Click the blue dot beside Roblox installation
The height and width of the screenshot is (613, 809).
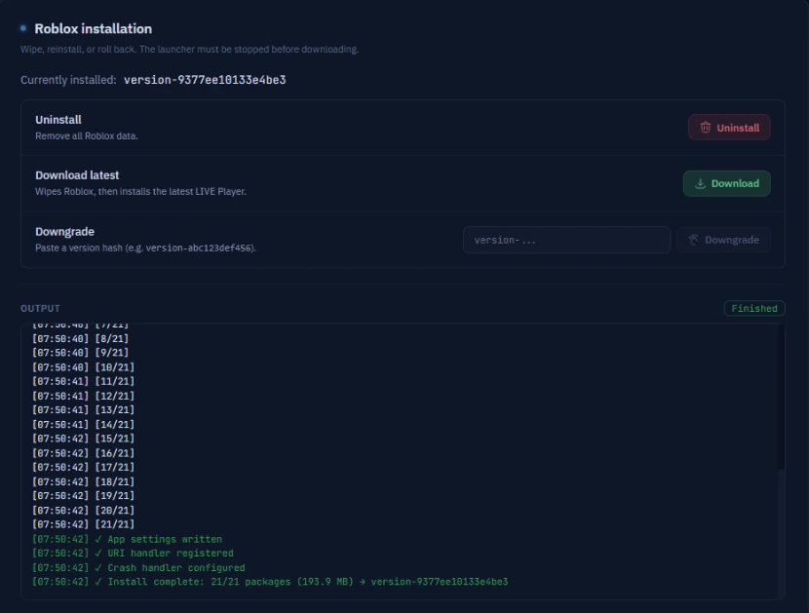23,28
